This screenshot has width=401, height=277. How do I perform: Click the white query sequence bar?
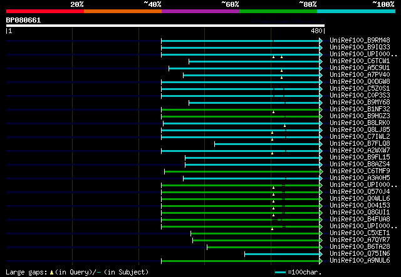pyautogui.click(x=165, y=26)
